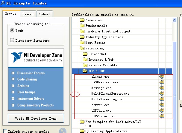Open the Complementary Products link
The image size is (182, 133).
tap(36, 105)
